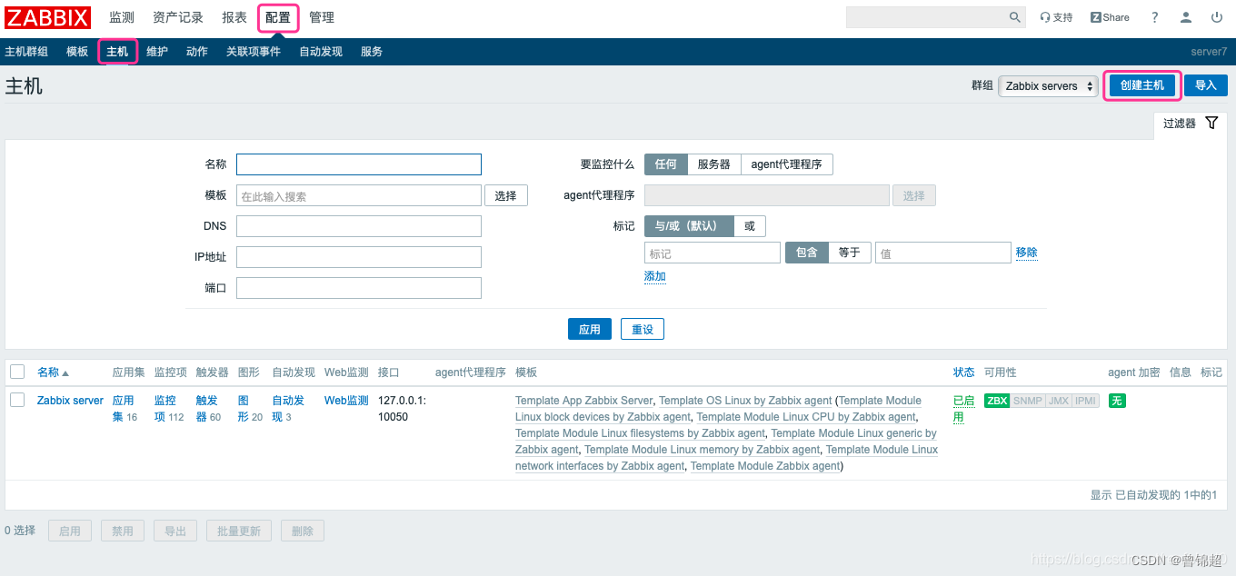The image size is (1236, 576).
Task: Click the JMX availability badge
Action: (1059, 401)
